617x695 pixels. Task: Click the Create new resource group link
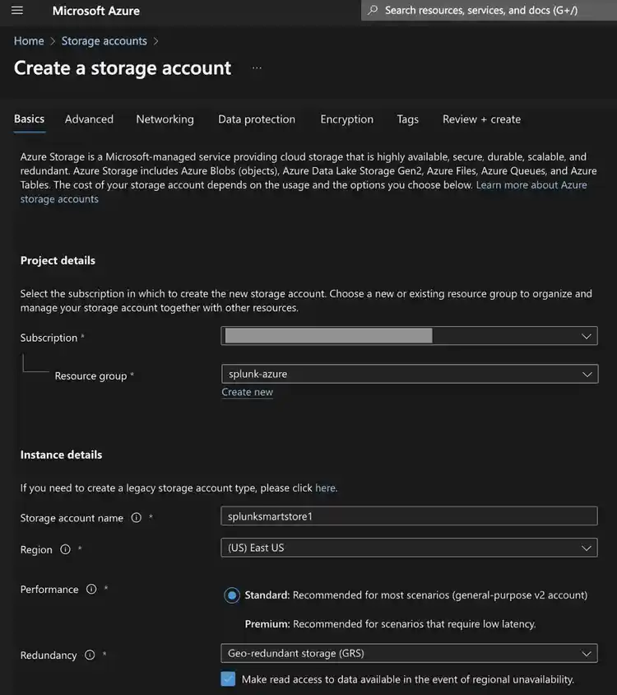click(247, 391)
